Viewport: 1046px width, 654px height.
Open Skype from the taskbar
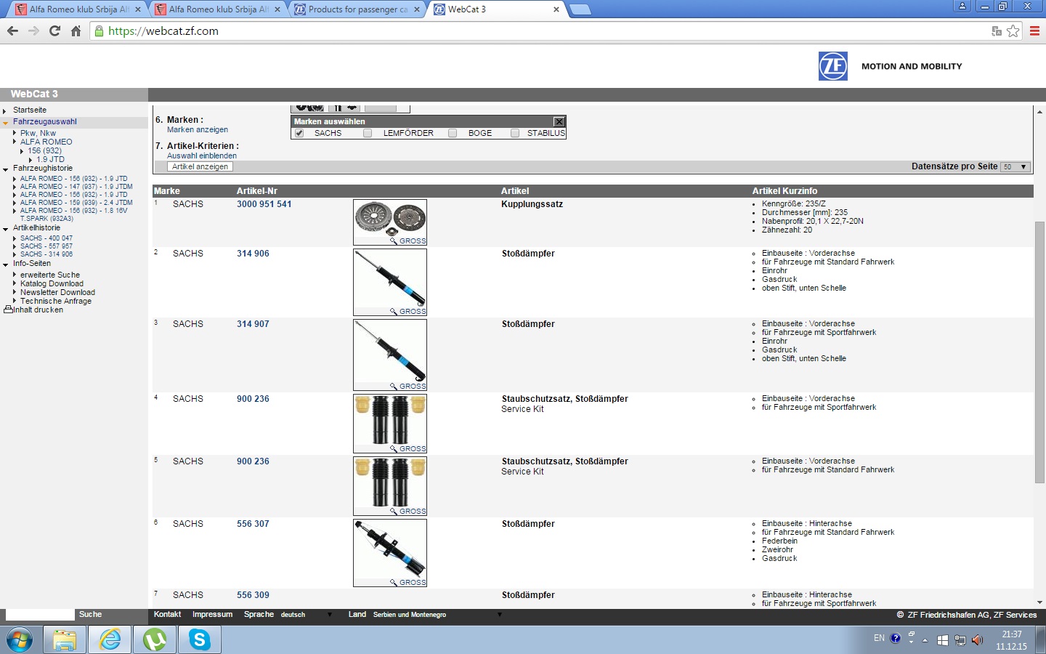pos(200,640)
